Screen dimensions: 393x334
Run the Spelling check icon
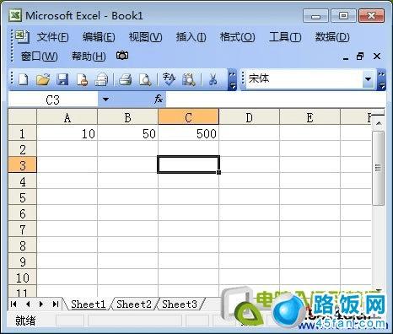[169, 79]
